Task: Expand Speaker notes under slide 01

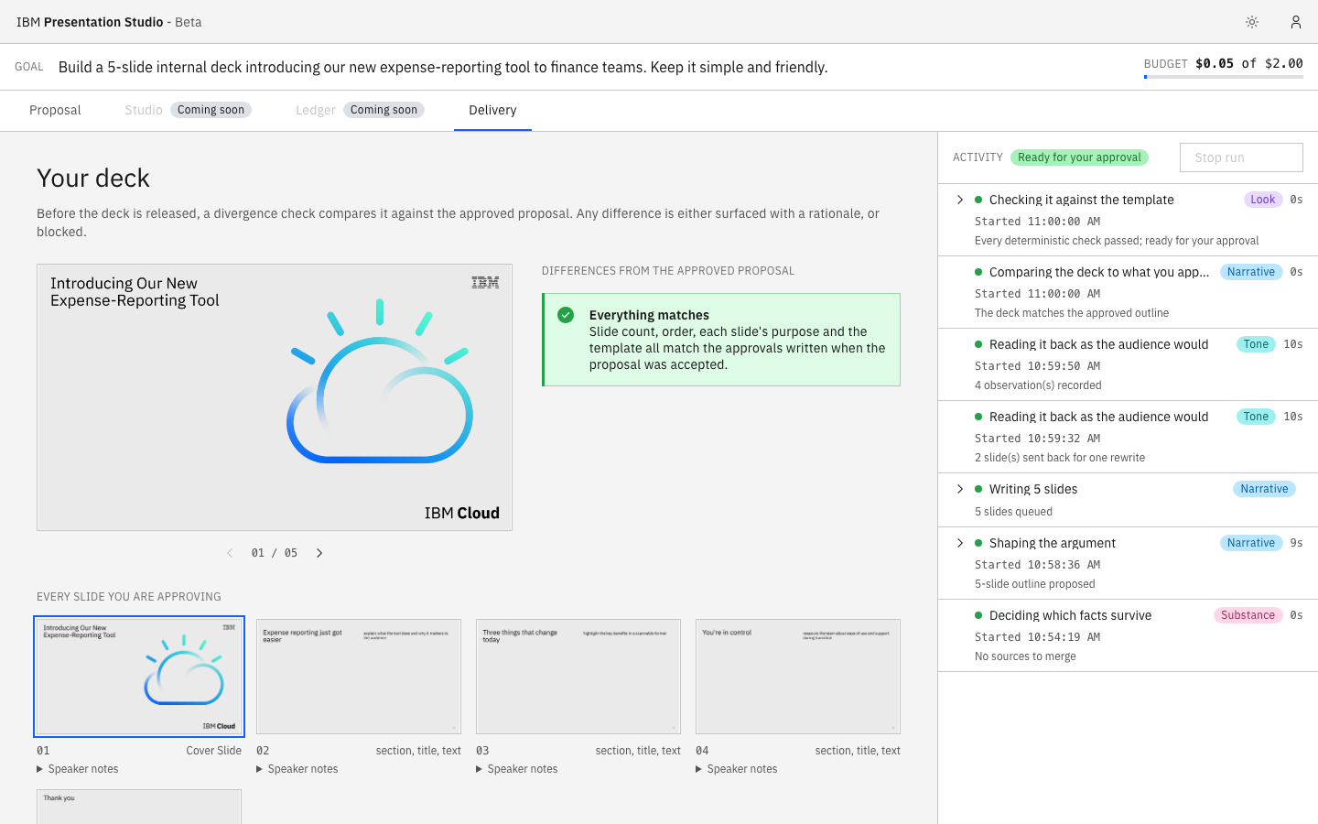Action: (78, 769)
